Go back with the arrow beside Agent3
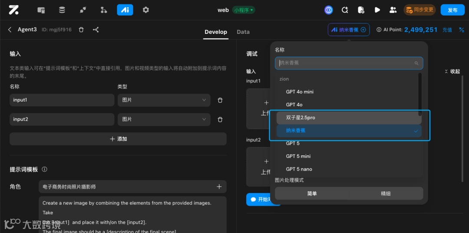 pos(10,30)
